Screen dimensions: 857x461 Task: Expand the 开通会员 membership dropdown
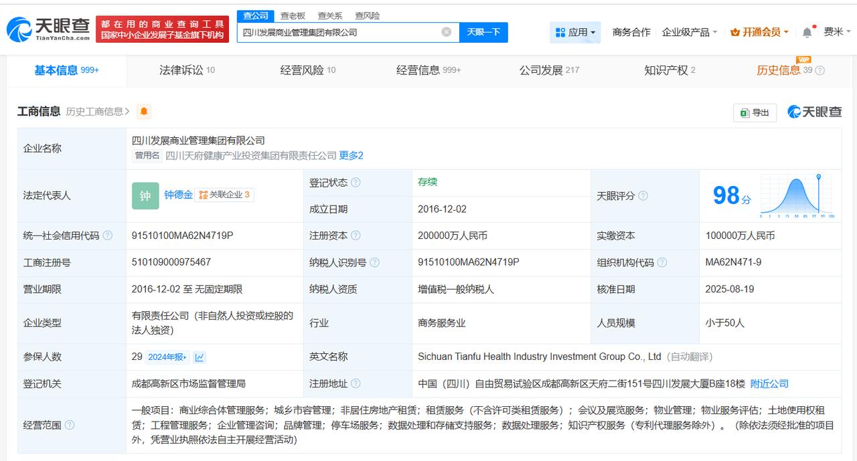click(x=759, y=32)
